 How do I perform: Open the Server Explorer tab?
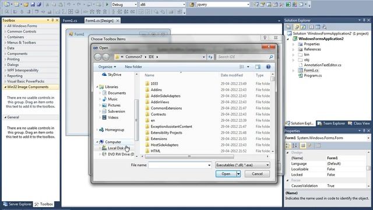17,204
